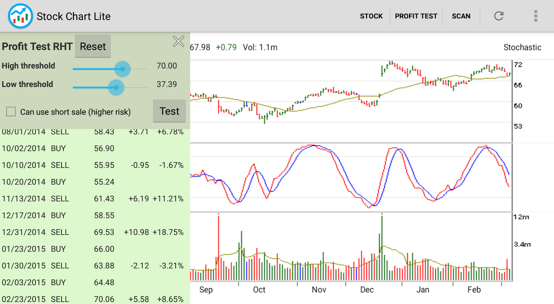Click the Oct label on the time axis

click(259, 290)
